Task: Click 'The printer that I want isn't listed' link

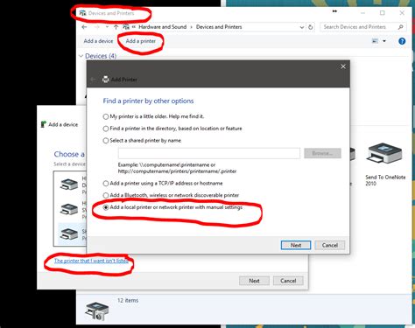Action: coord(91,261)
